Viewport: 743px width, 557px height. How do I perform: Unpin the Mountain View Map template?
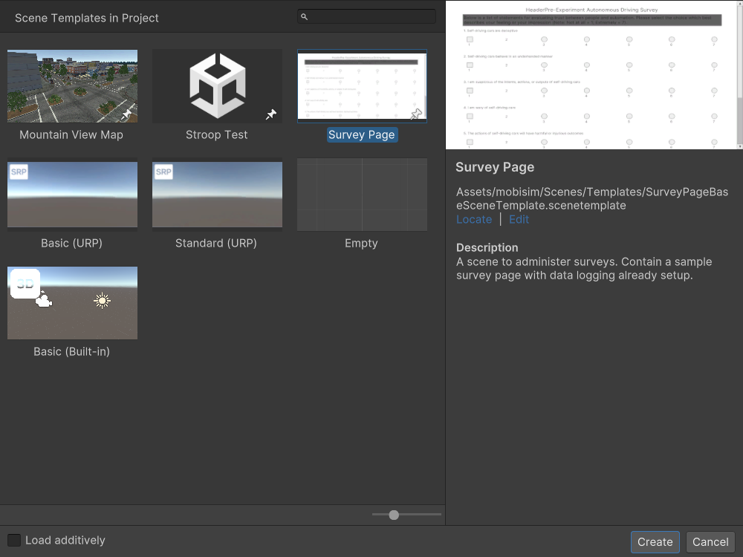tap(126, 114)
